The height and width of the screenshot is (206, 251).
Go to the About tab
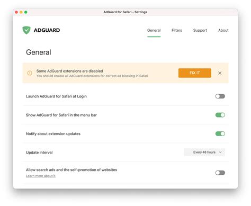[223, 30]
